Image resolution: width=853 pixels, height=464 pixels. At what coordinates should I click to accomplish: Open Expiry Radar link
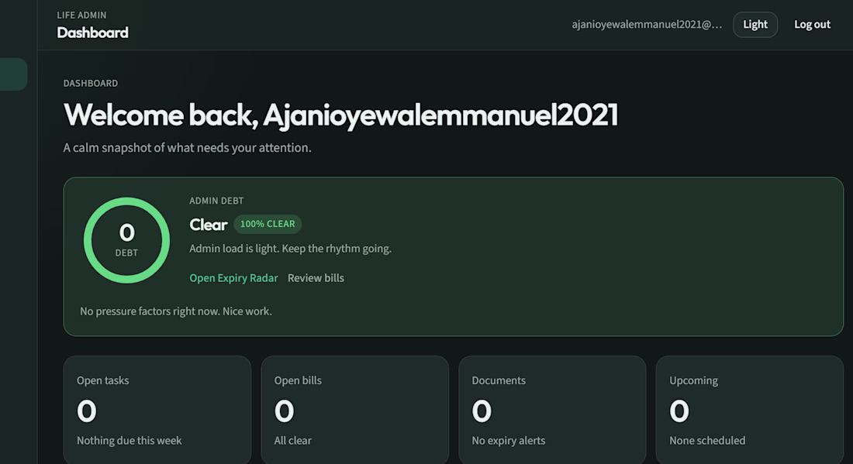pos(233,277)
